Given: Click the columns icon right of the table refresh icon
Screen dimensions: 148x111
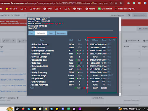Looking at the screenshot, I should (x=114, y=40).
